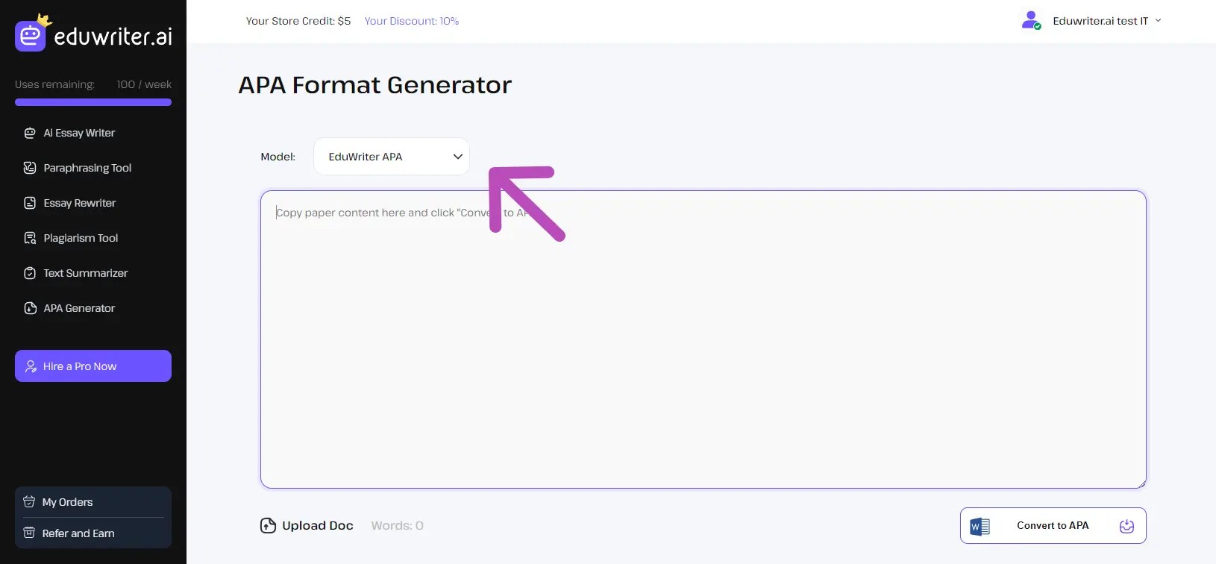Screen dimensions: 1216x564
Task: Click the Essay Rewriter sidebar icon
Action: [x=30, y=203]
